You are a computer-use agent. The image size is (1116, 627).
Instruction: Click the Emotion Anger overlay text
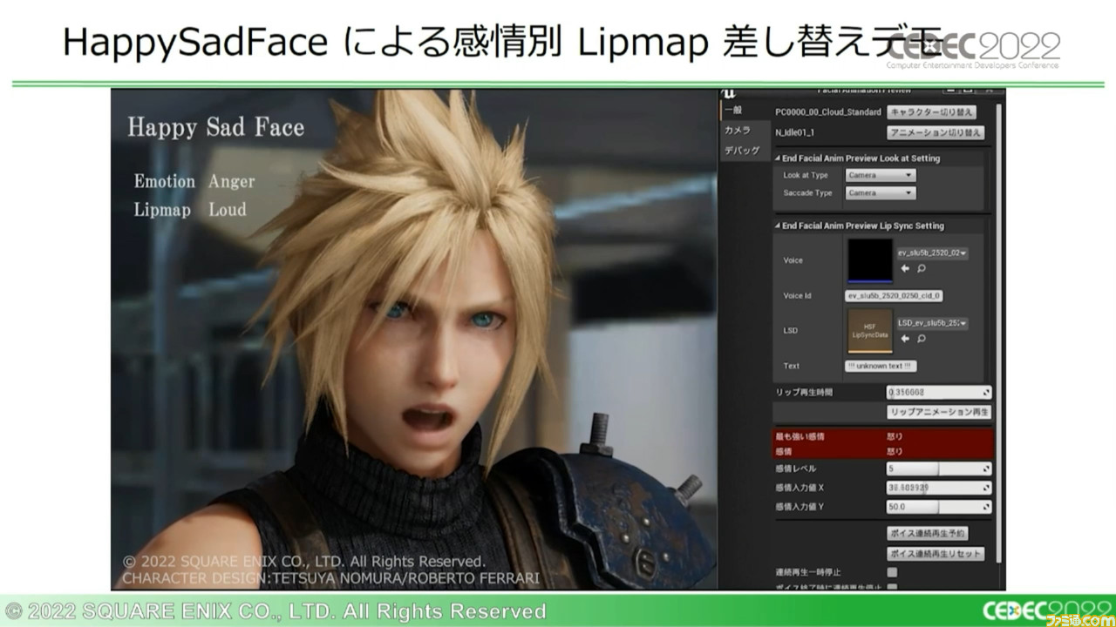point(194,181)
